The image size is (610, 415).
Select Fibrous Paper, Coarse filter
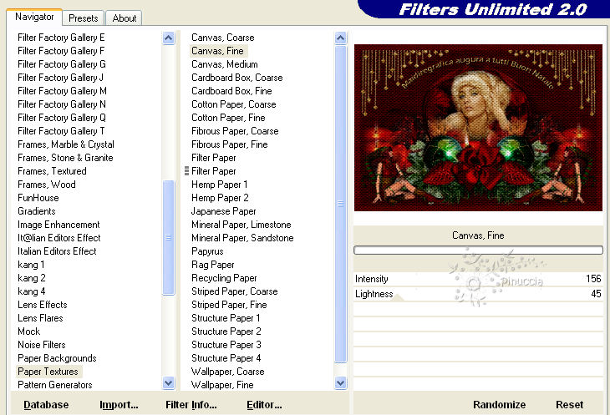(235, 131)
